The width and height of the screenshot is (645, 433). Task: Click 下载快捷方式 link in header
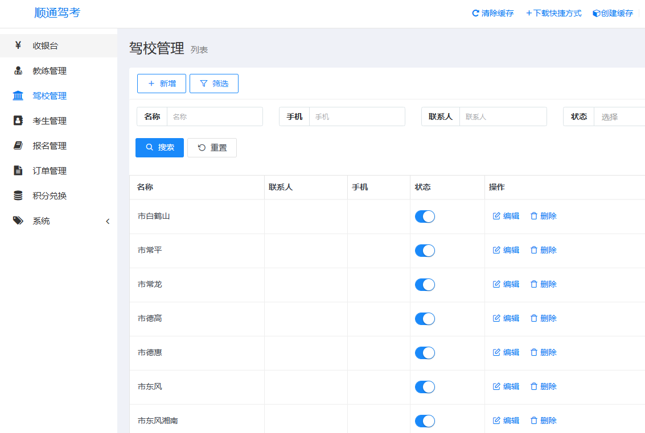point(554,13)
